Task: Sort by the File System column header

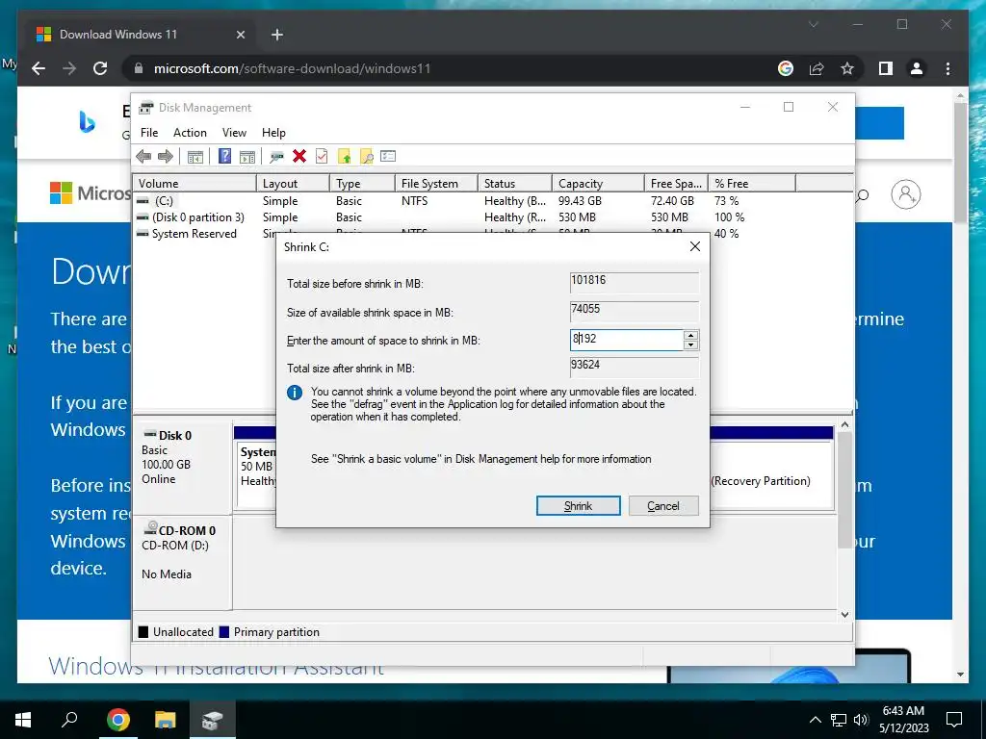Action: 436,184
